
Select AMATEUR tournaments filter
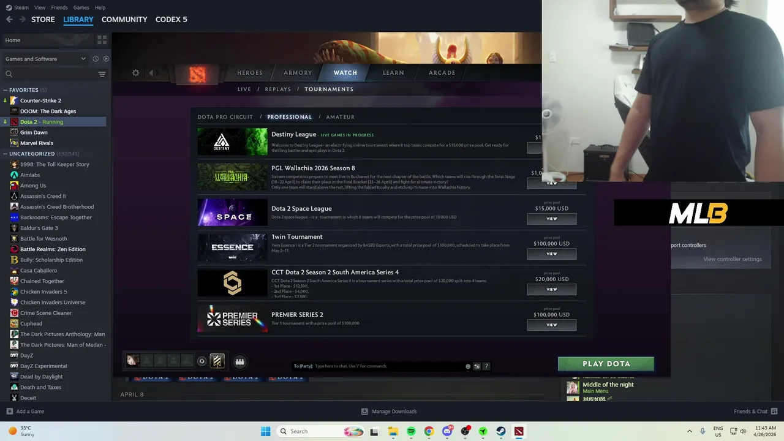click(341, 117)
